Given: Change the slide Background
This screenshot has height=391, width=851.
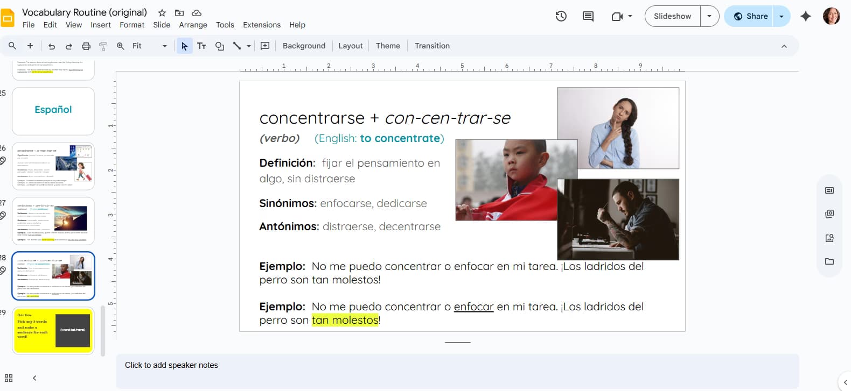Looking at the screenshot, I should point(304,46).
